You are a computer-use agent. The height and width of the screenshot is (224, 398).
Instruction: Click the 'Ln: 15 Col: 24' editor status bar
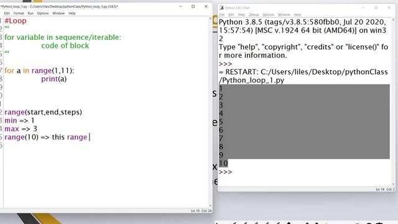tap(201, 211)
